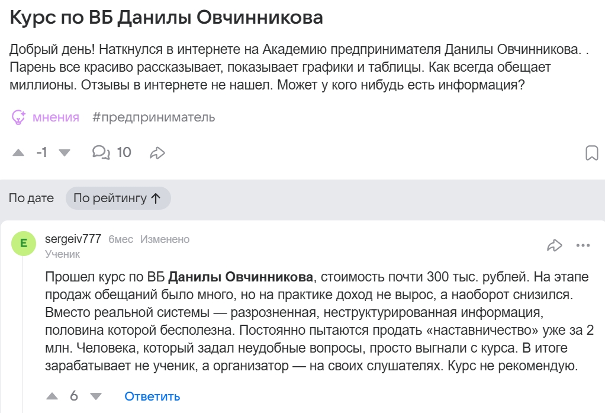Open three-dot menu on sergeiv777's comment

(x=583, y=245)
